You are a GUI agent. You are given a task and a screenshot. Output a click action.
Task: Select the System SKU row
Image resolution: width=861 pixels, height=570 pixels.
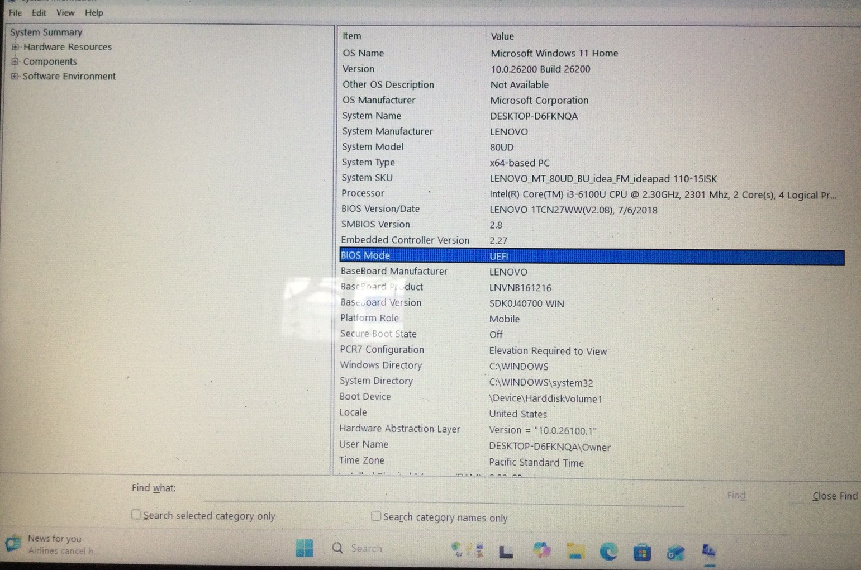click(592, 178)
